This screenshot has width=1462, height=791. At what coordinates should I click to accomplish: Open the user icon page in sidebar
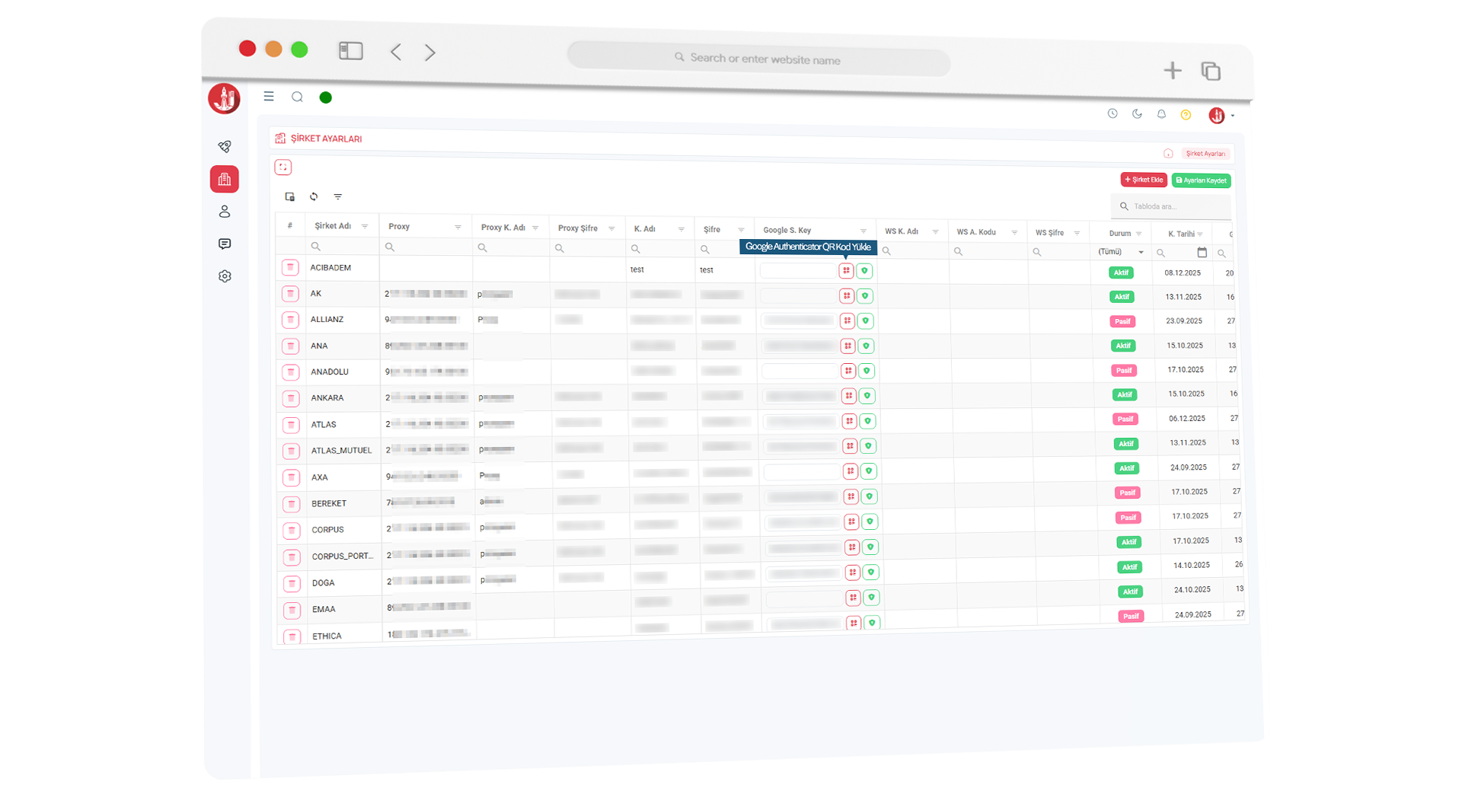[225, 212]
